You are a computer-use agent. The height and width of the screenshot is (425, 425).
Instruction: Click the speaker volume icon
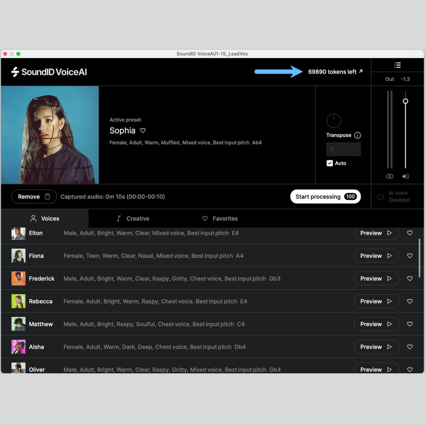pos(406,176)
